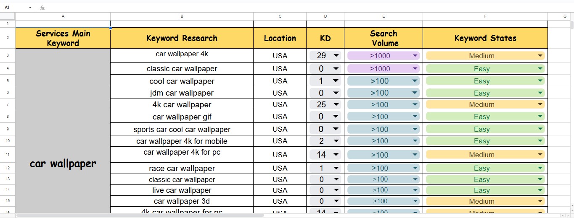
Task: Select the 'Search Volume' header cell
Action: pos(383,38)
